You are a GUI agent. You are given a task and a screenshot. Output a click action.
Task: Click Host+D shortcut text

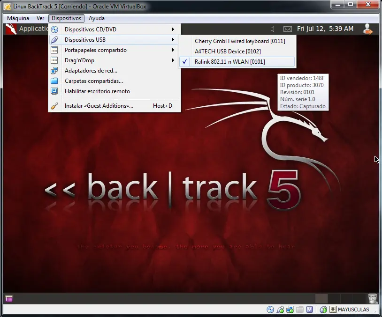[x=162, y=106]
